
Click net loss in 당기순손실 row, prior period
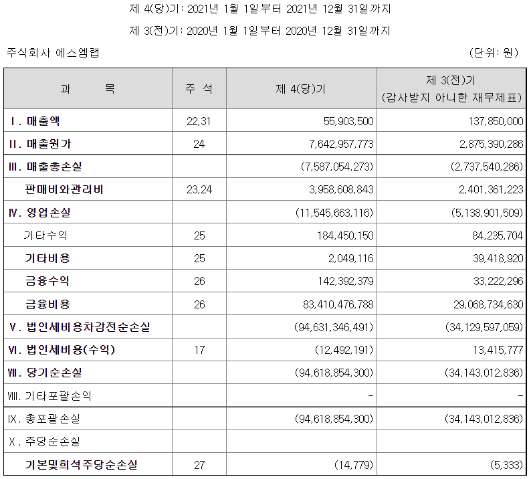pyautogui.click(x=484, y=373)
